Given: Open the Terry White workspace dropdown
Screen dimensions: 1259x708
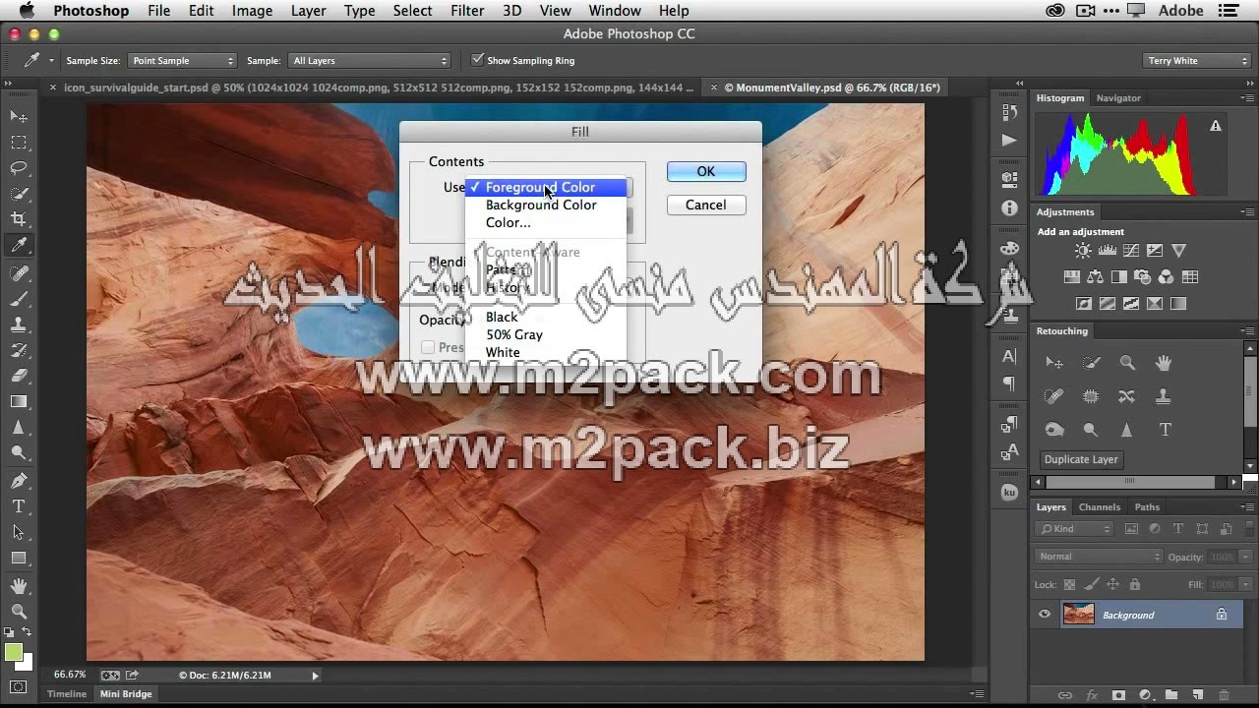Looking at the screenshot, I should (x=1196, y=61).
